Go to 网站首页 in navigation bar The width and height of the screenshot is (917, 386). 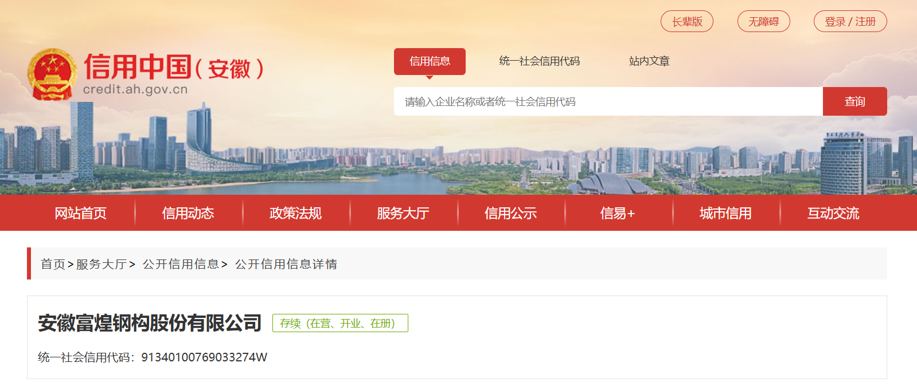[80, 213]
